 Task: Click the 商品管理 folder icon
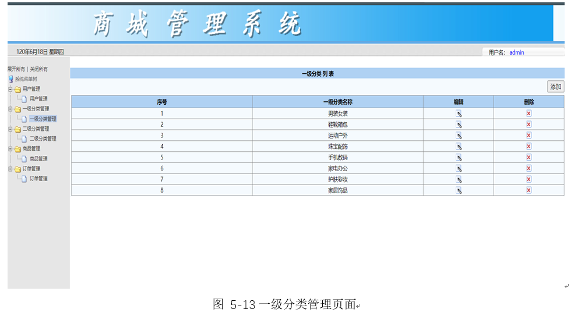[17, 149]
